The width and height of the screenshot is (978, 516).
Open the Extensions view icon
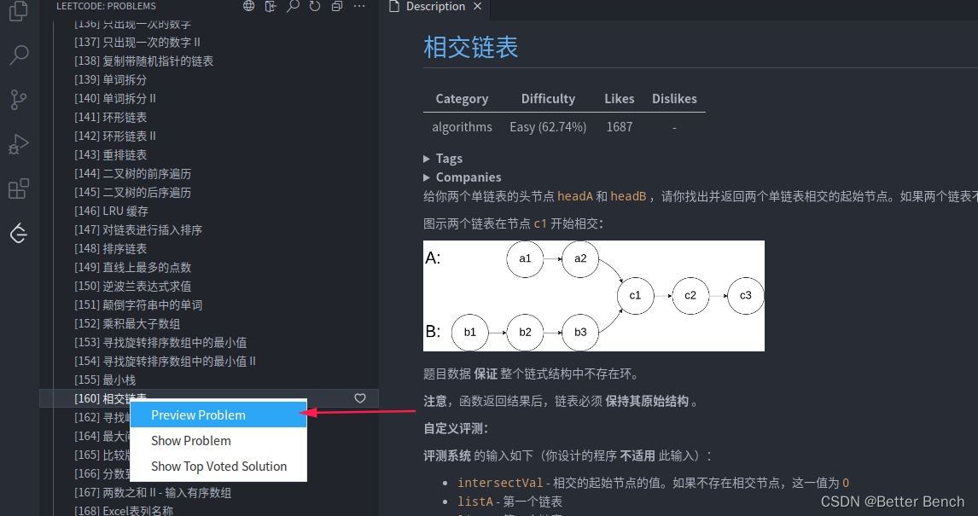(x=18, y=188)
